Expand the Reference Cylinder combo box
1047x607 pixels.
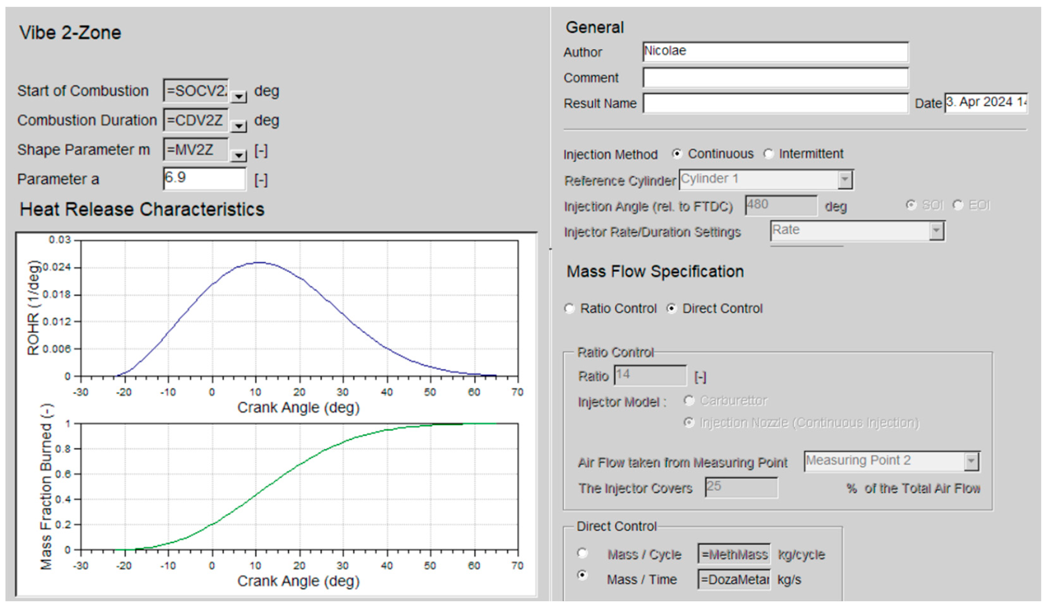pyautogui.click(x=845, y=180)
